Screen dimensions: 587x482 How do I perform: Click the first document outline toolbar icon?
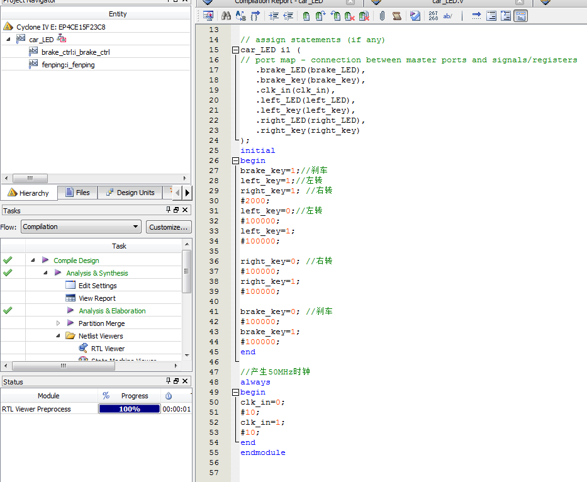(491, 16)
